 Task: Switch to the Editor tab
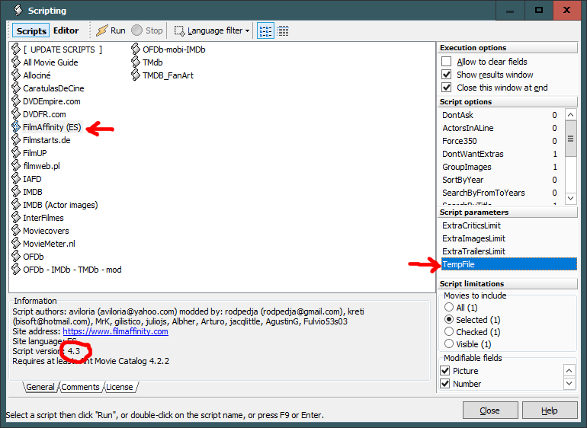pyautogui.click(x=66, y=30)
